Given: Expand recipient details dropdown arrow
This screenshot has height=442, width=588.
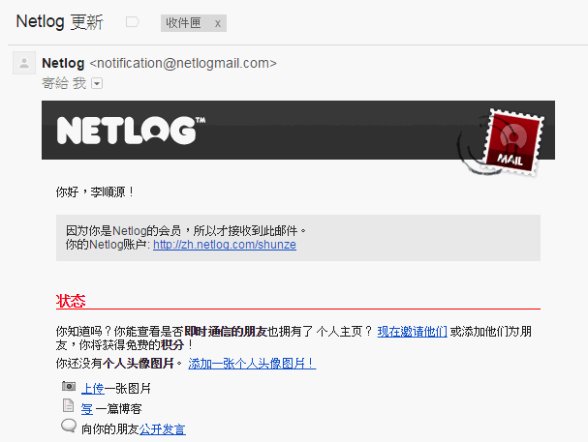Looking at the screenshot, I should tap(97, 83).
